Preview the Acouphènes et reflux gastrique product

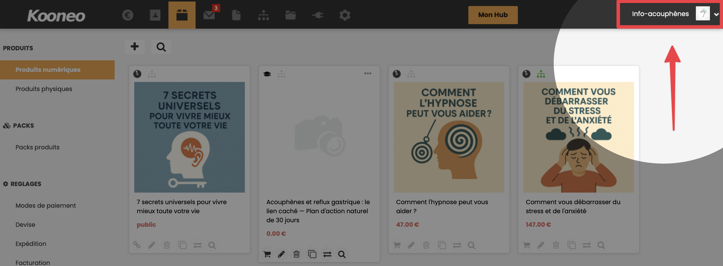(x=342, y=254)
